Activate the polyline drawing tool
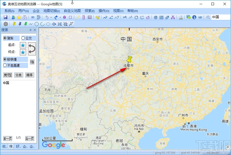This screenshot has height=155, width=231. (31, 24)
